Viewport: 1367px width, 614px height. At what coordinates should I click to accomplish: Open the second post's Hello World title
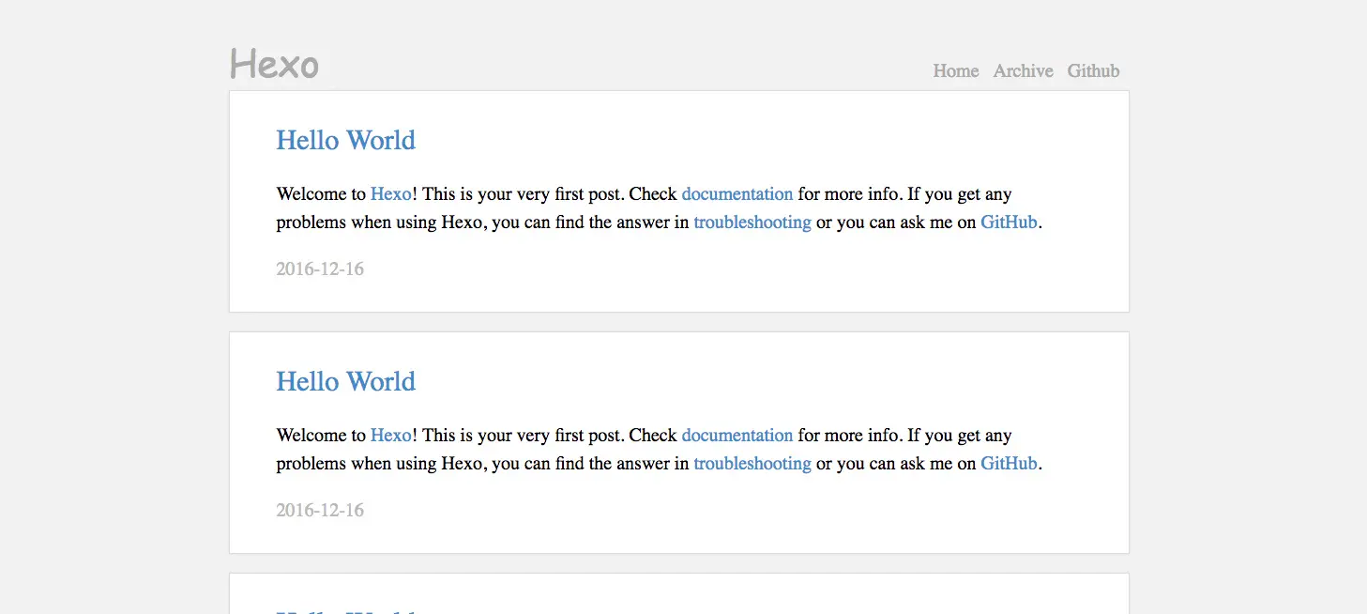click(345, 381)
